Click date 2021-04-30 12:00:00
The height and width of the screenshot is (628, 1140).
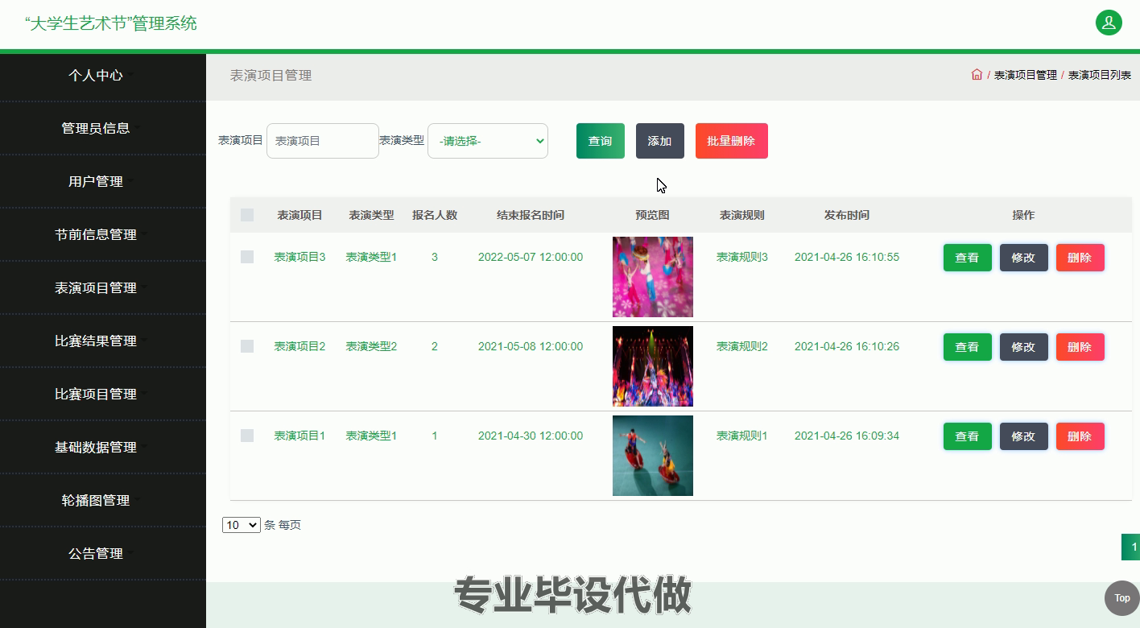point(531,436)
